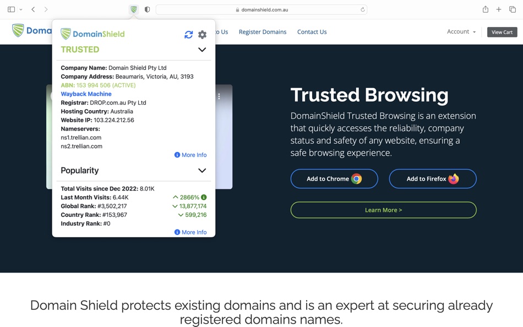This screenshot has height=327, width=523.
Task: Click the Register Domains menu item
Action: (263, 32)
